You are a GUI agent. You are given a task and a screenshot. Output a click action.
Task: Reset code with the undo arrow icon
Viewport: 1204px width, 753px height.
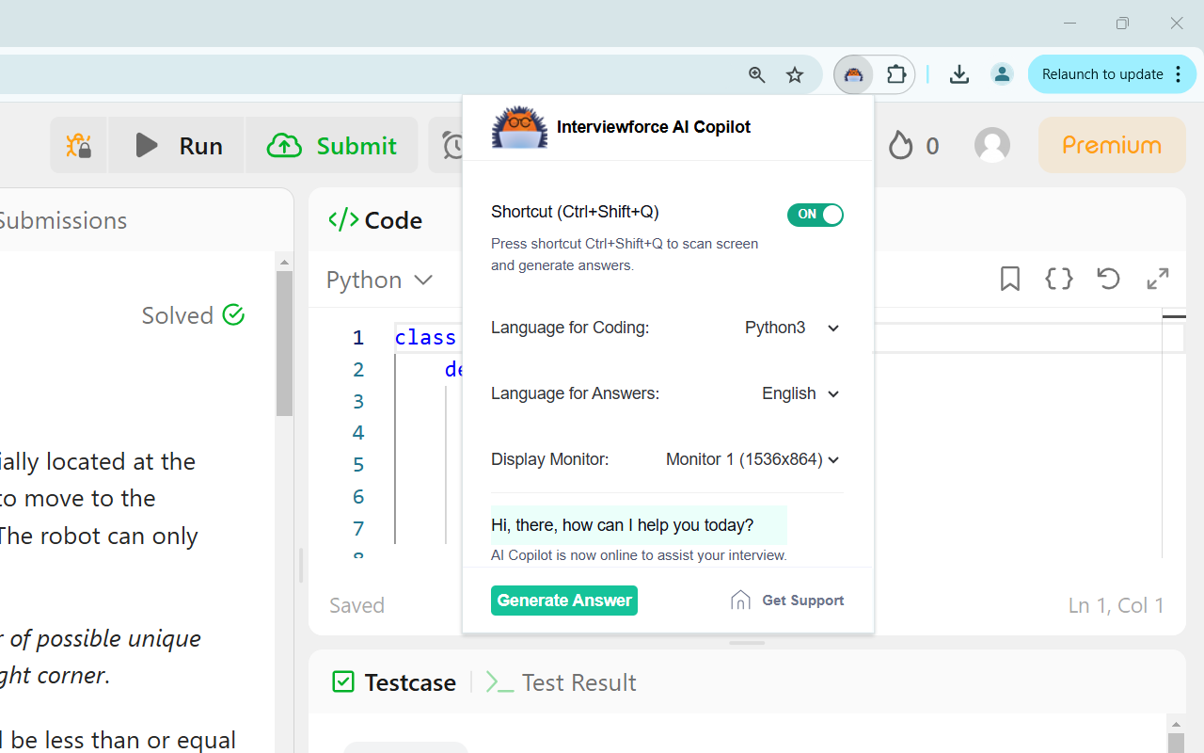click(1108, 279)
